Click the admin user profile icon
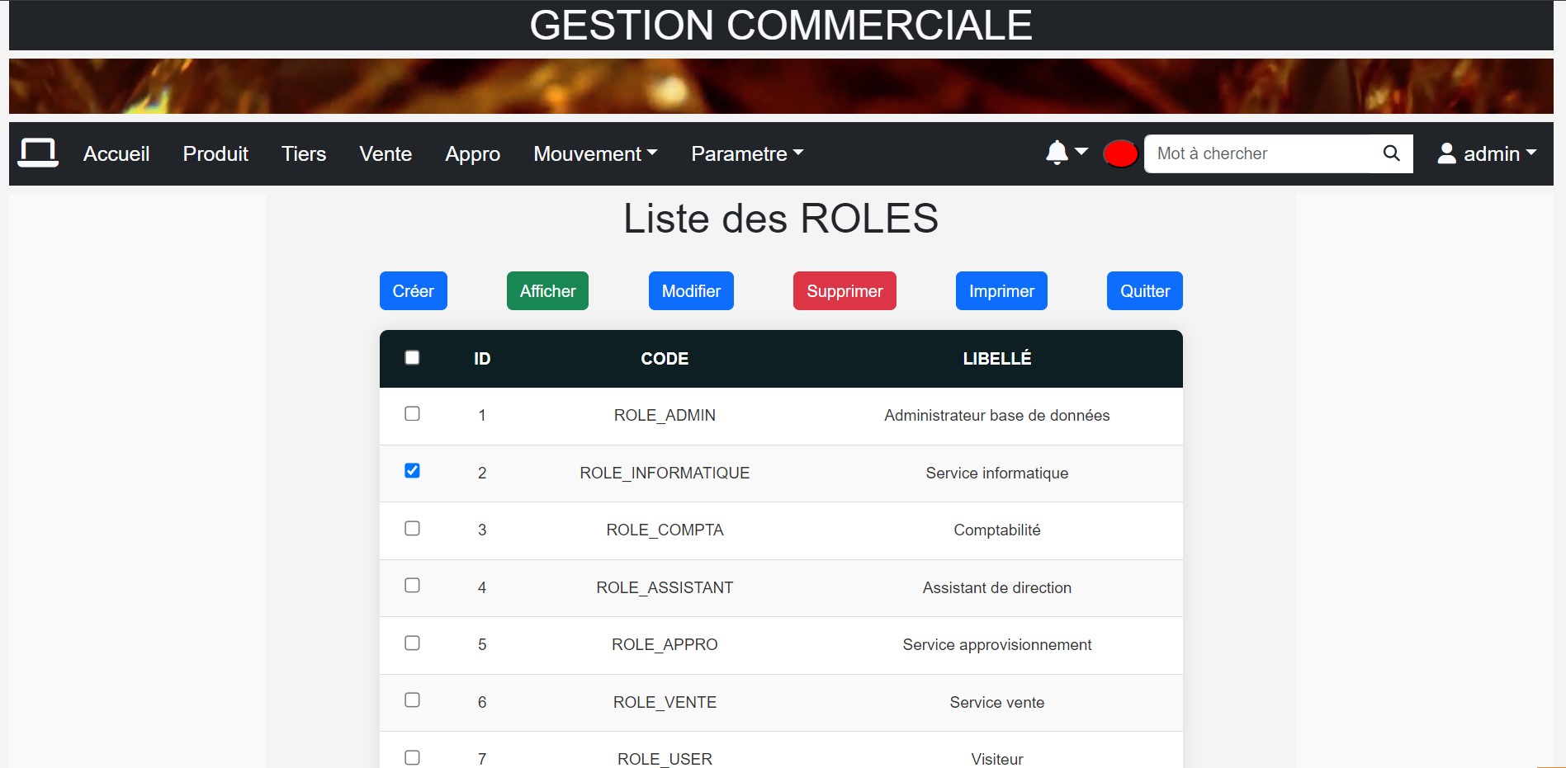 [1446, 153]
